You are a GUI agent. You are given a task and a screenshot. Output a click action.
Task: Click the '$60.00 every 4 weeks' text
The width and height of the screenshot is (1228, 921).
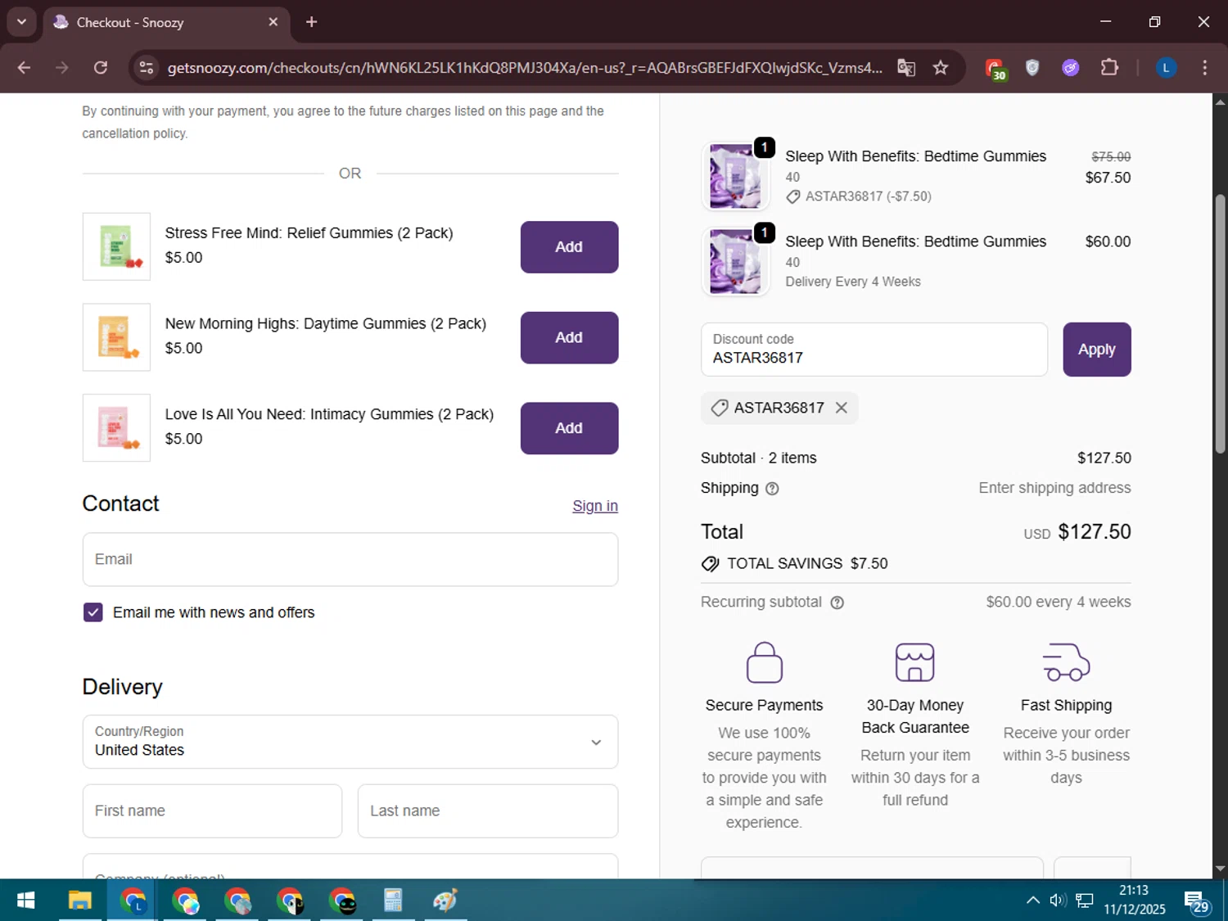pos(1059,603)
